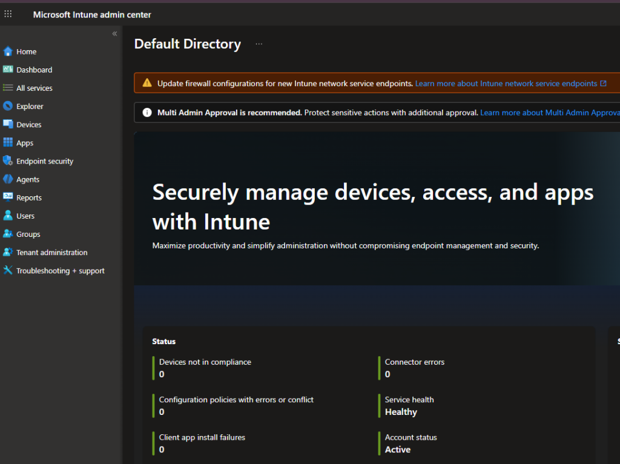Open the ellipsis menu beside Default Directory
The image size is (620, 464).
click(x=259, y=44)
